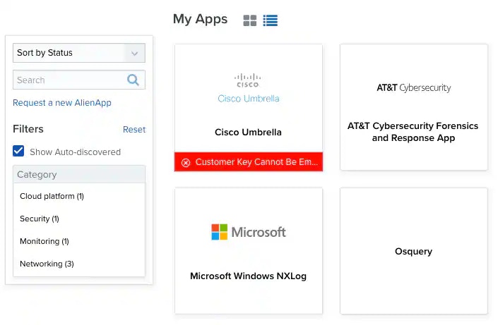
Task: Filter by Monitoring category
Action: (x=45, y=241)
